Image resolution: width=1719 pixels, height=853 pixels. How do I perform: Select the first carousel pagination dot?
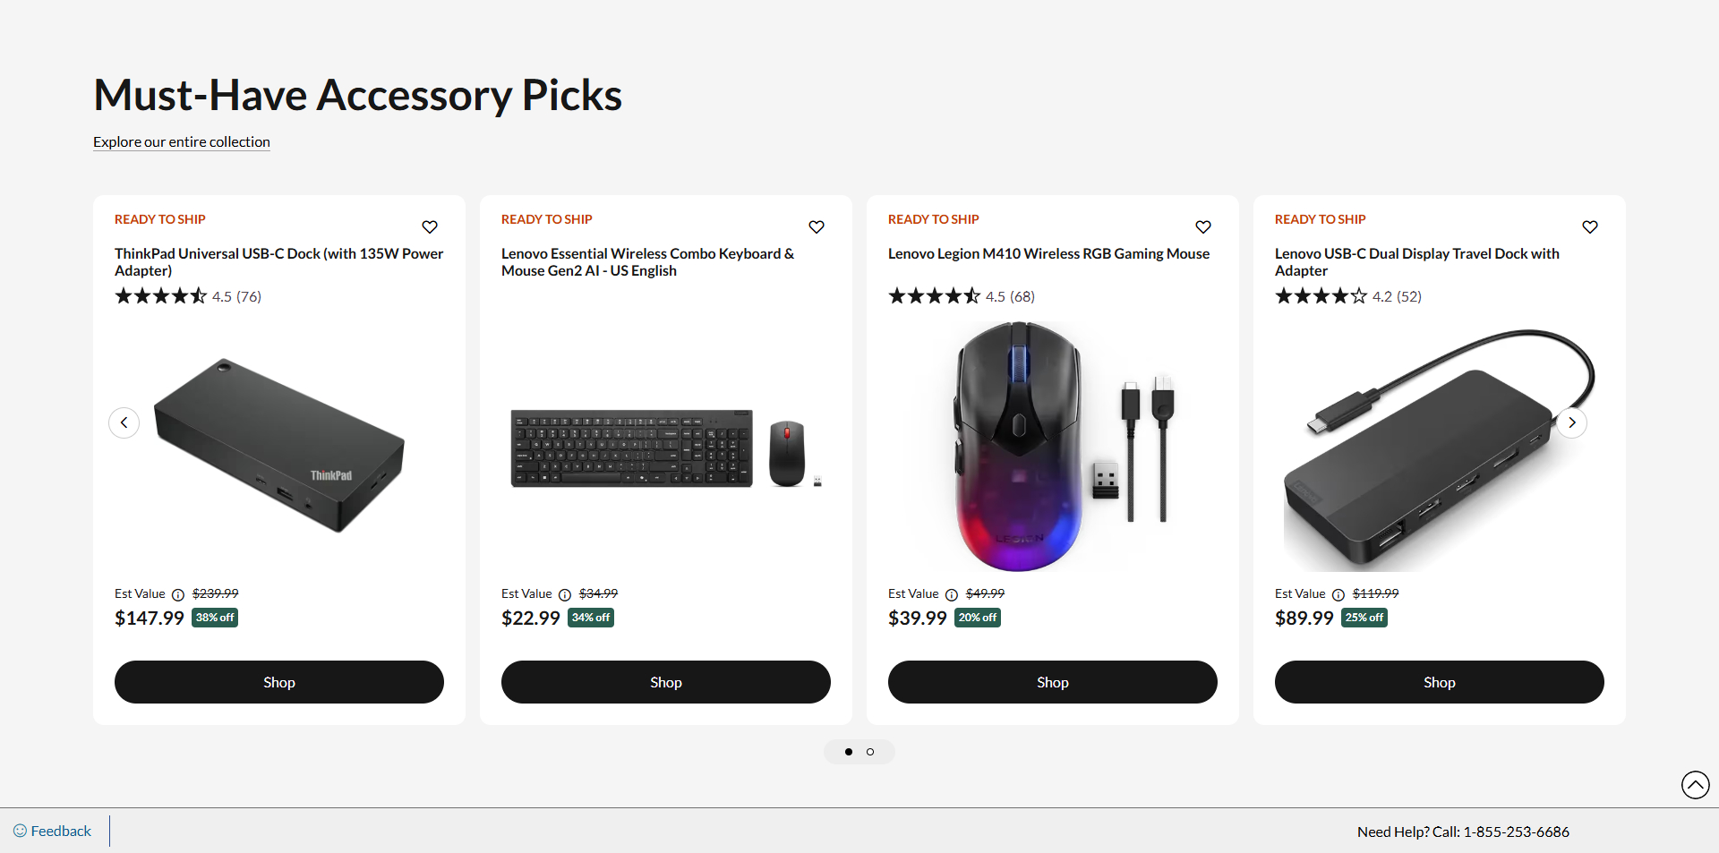point(849,752)
